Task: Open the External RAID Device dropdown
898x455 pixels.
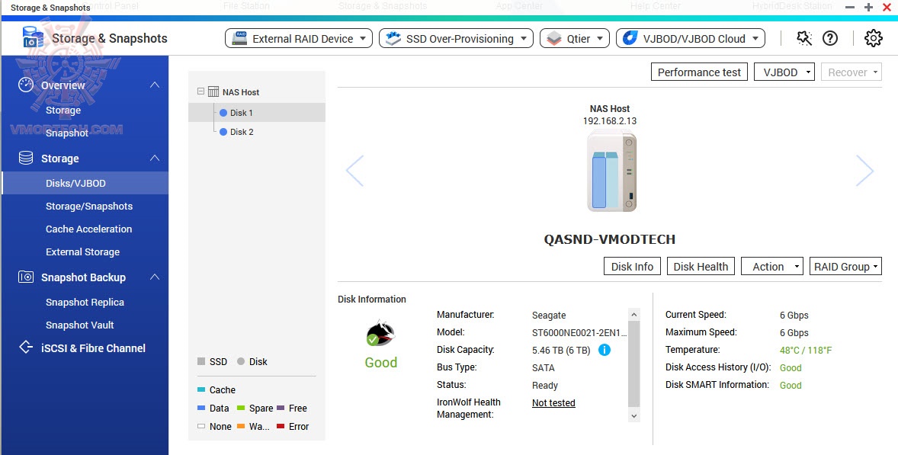Action: [299, 38]
